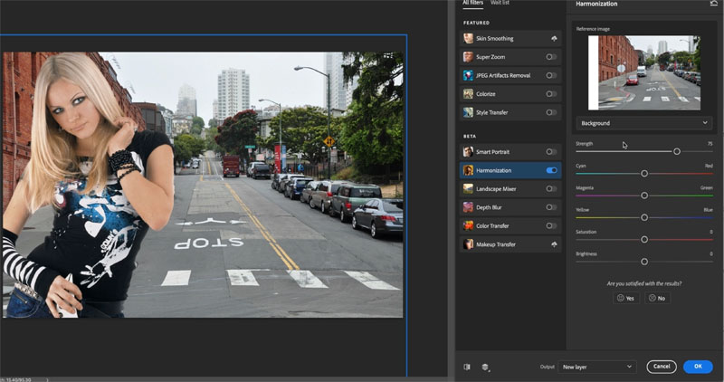Click the Strength value 75
Screen dimensions: 724x382
click(710, 144)
